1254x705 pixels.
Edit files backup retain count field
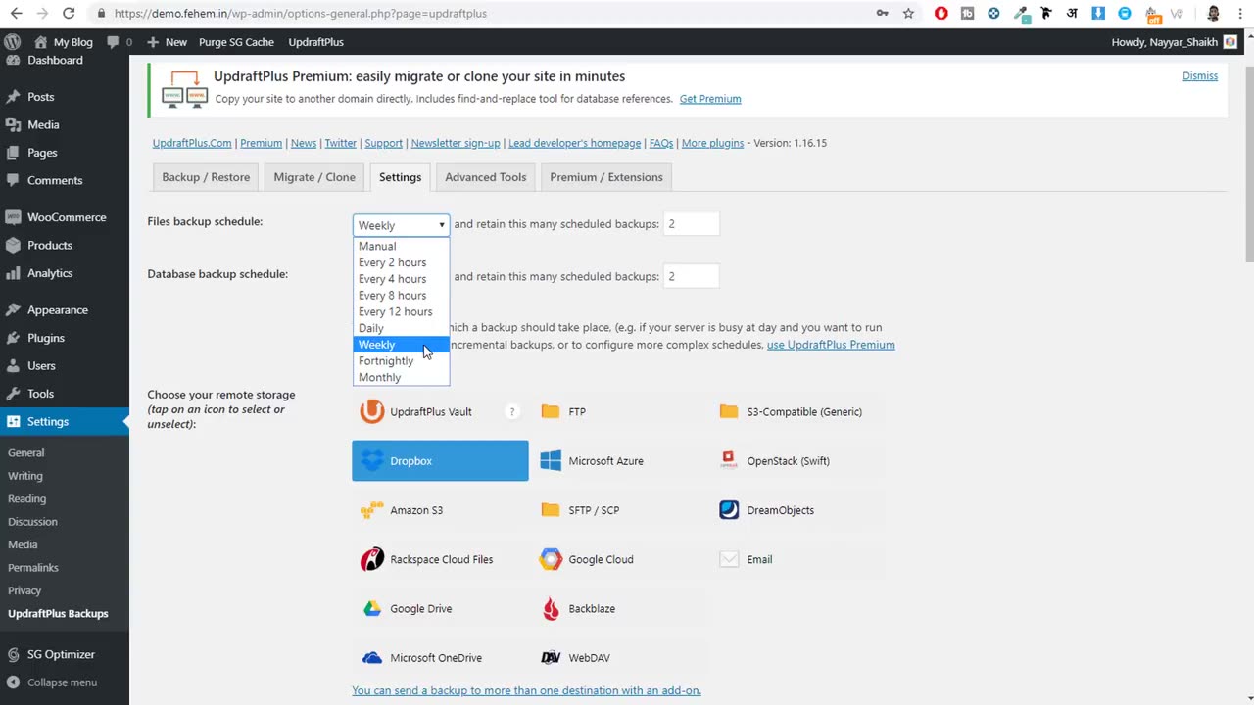point(691,224)
